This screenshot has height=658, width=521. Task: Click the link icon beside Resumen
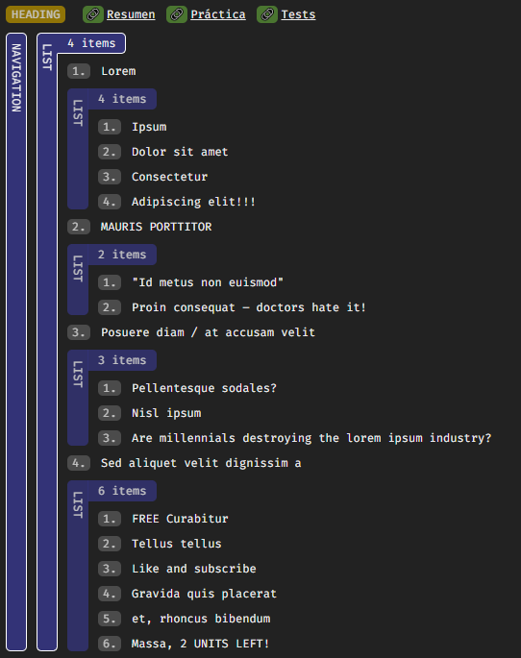point(93,14)
